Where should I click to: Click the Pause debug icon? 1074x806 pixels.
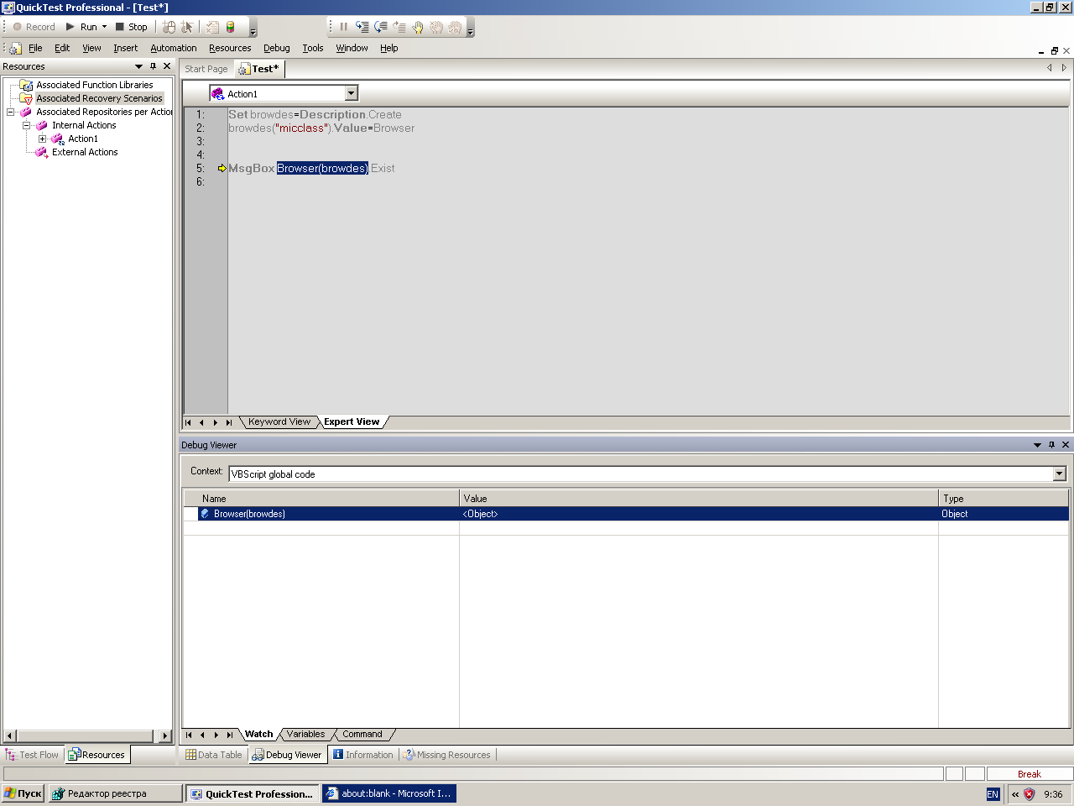[343, 27]
